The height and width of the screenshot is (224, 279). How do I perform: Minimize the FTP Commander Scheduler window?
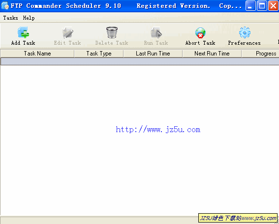pos(250,6)
